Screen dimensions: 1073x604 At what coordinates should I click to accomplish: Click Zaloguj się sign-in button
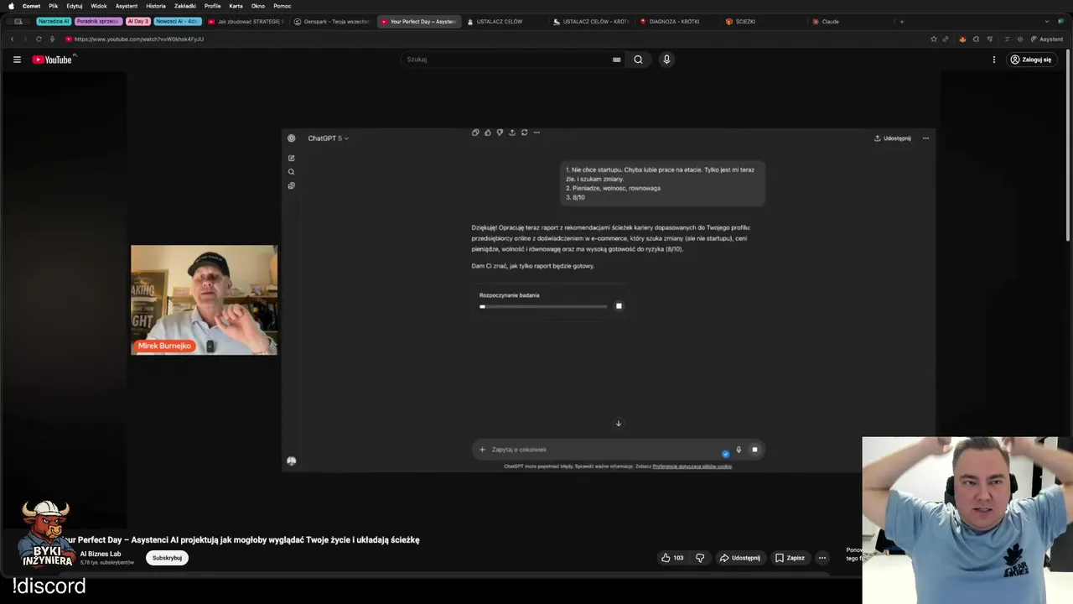click(1030, 60)
